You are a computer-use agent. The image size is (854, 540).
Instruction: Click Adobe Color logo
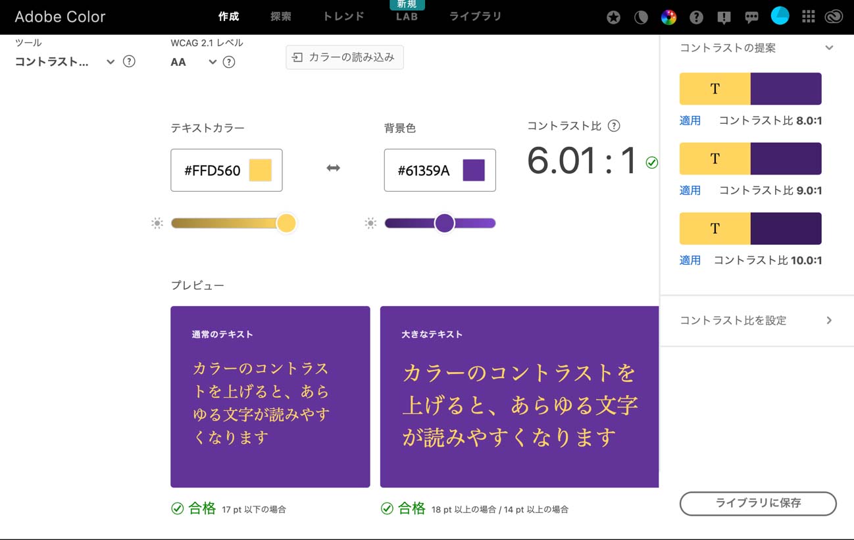[60, 17]
